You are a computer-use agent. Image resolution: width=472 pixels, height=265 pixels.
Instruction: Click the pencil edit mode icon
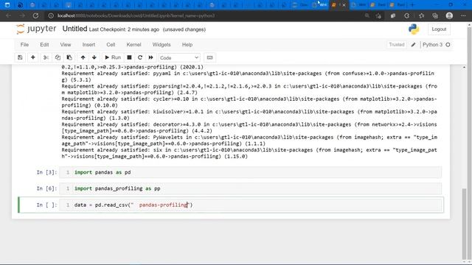coord(413,44)
